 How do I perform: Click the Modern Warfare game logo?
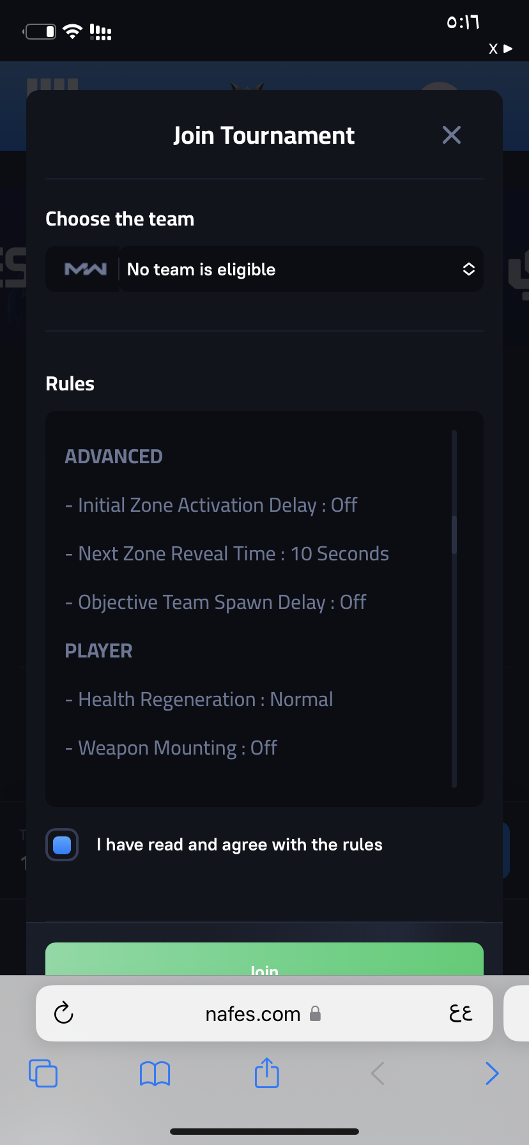(86, 270)
